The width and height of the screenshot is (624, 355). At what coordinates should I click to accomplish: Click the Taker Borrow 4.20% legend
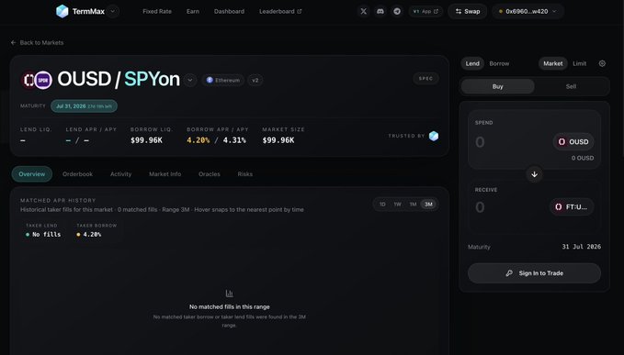coord(96,230)
